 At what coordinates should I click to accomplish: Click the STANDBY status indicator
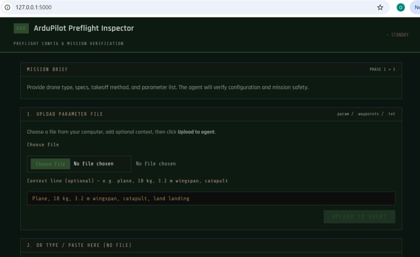[x=398, y=35]
